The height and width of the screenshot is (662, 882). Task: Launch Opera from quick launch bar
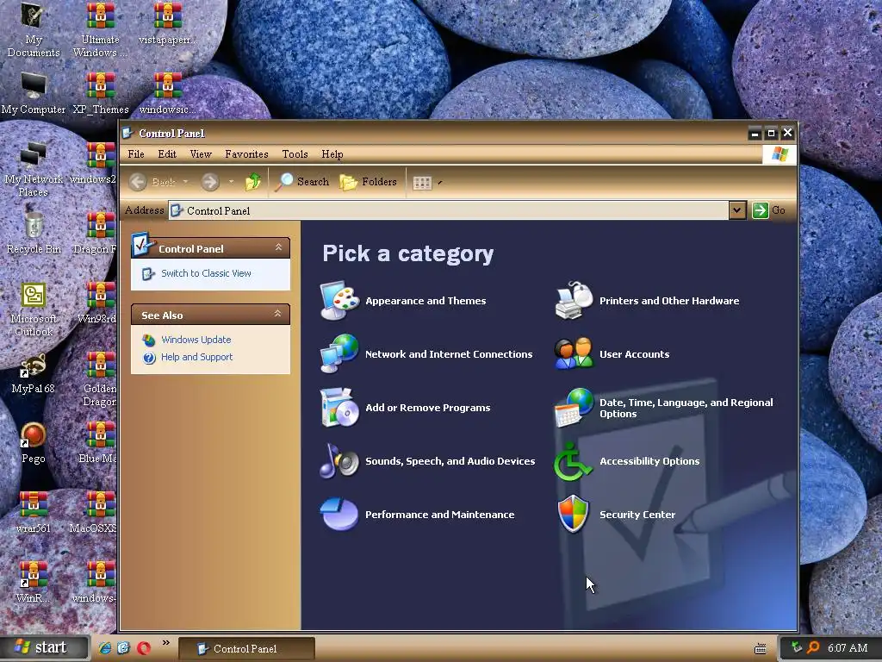click(x=144, y=648)
